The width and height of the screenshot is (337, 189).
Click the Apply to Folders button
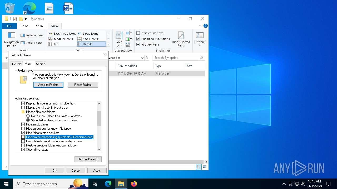tap(48, 85)
